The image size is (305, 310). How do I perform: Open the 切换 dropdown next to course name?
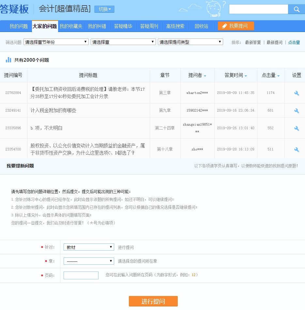[x=104, y=9]
